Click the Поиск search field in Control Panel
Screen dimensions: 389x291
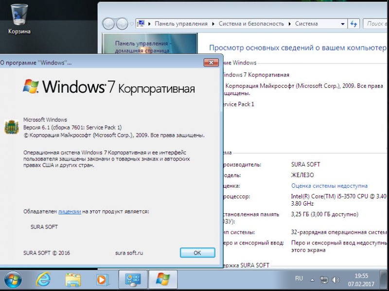point(376,24)
